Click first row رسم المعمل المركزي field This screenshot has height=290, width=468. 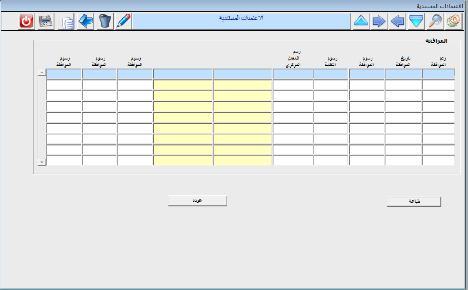[x=292, y=74]
